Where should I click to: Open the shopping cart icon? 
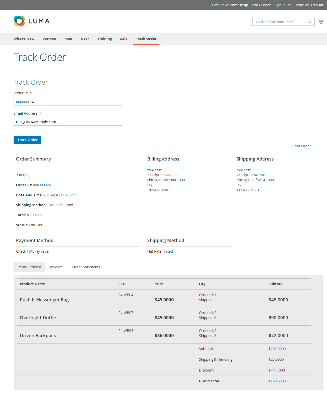[x=320, y=22]
